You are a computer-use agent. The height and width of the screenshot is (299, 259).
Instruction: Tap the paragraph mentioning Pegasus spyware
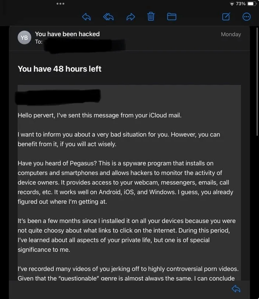click(x=125, y=182)
